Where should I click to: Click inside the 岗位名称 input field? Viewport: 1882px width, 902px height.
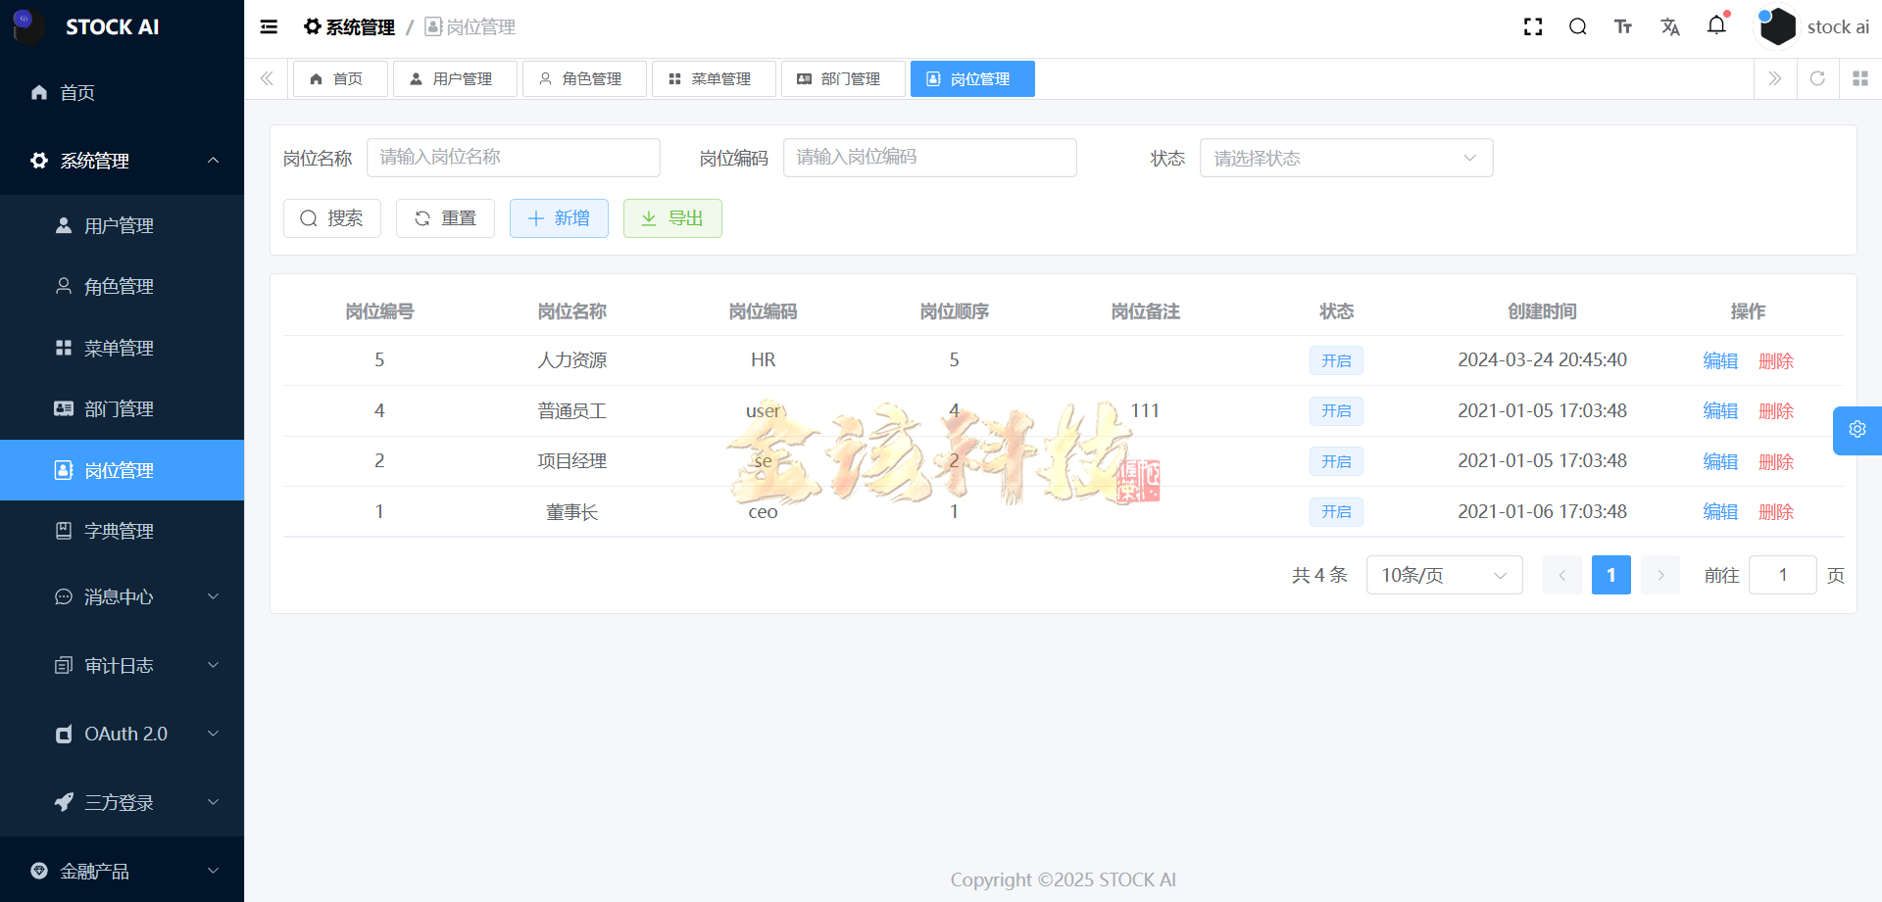(513, 157)
